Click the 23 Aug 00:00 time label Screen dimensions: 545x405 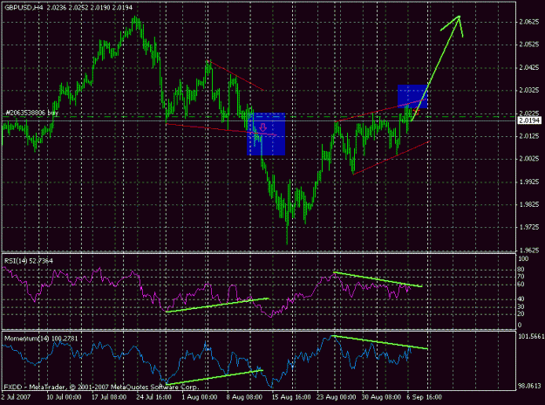point(336,397)
